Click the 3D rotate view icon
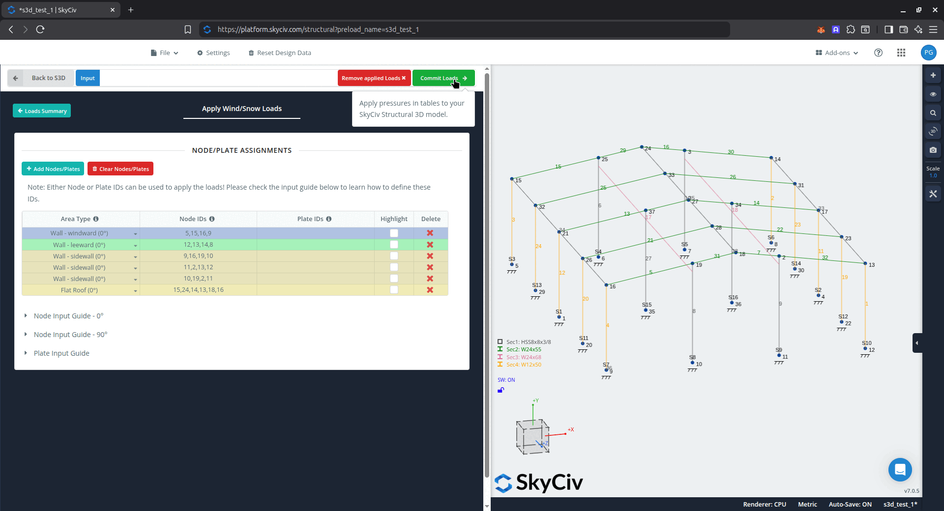944x511 pixels. tap(933, 132)
